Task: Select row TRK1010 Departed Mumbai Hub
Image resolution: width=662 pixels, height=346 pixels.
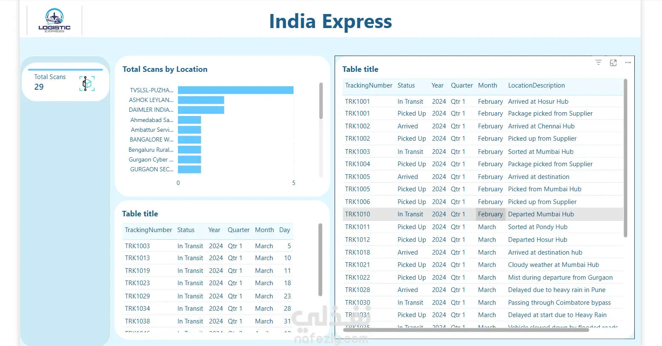Action: coord(483,214)
